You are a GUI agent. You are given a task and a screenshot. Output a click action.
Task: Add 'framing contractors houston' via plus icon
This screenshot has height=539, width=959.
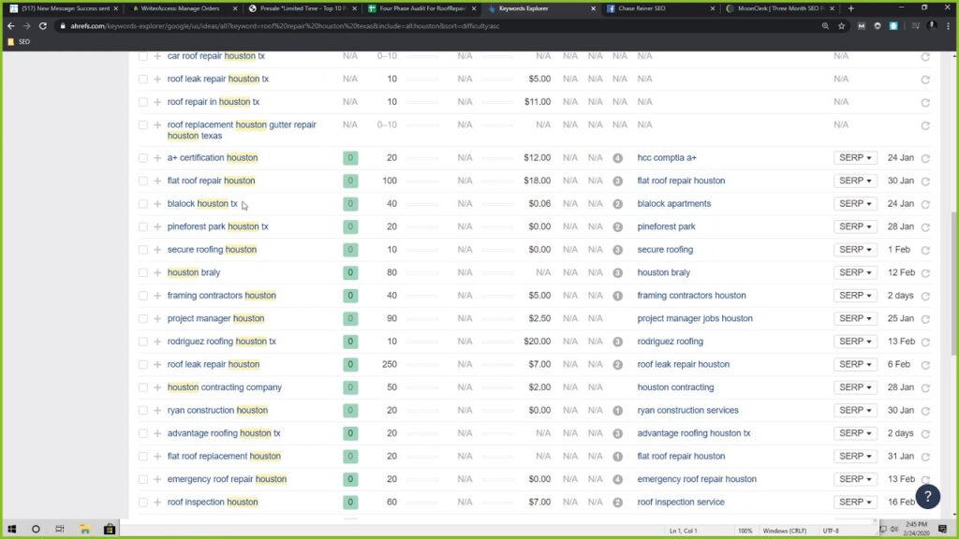[x=157, y=296]
